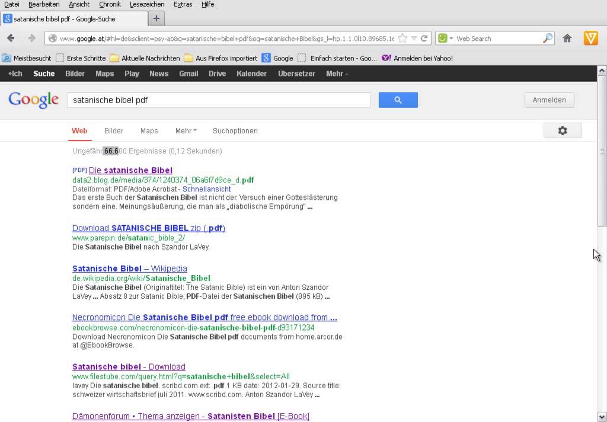Switch to the Bilder results tab

coord(114,131)
